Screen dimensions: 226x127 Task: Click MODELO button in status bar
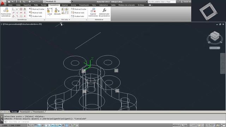(x=176, y=126)
